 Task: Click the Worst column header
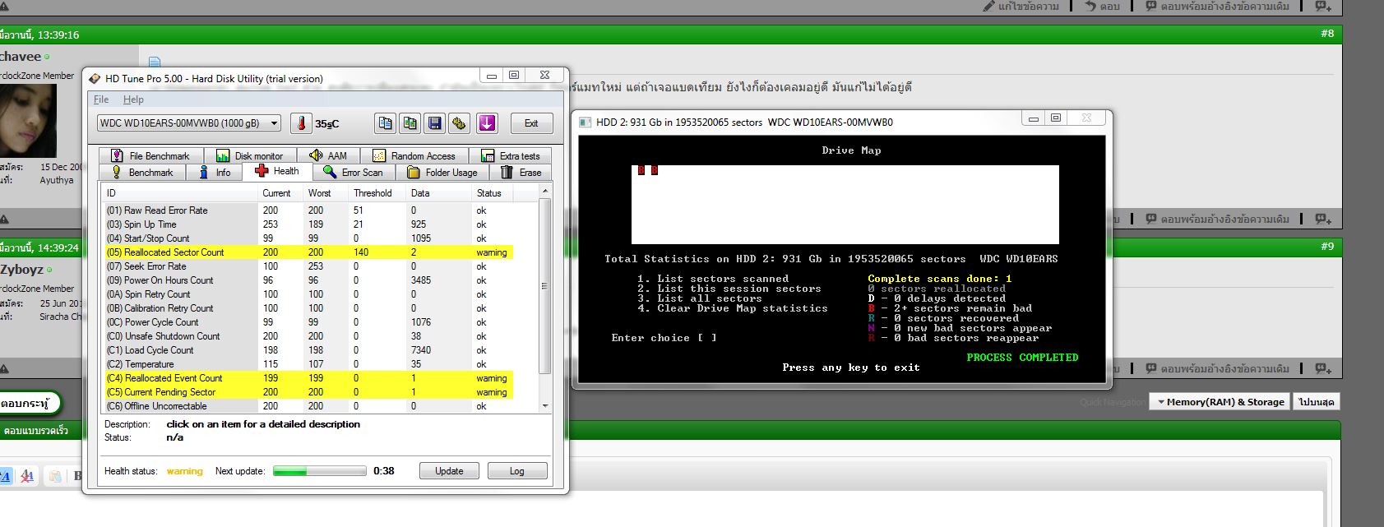tap(326, 193)
